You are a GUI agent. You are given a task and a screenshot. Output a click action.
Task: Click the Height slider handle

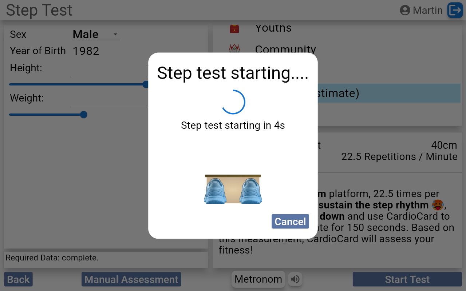coord(146,84)
